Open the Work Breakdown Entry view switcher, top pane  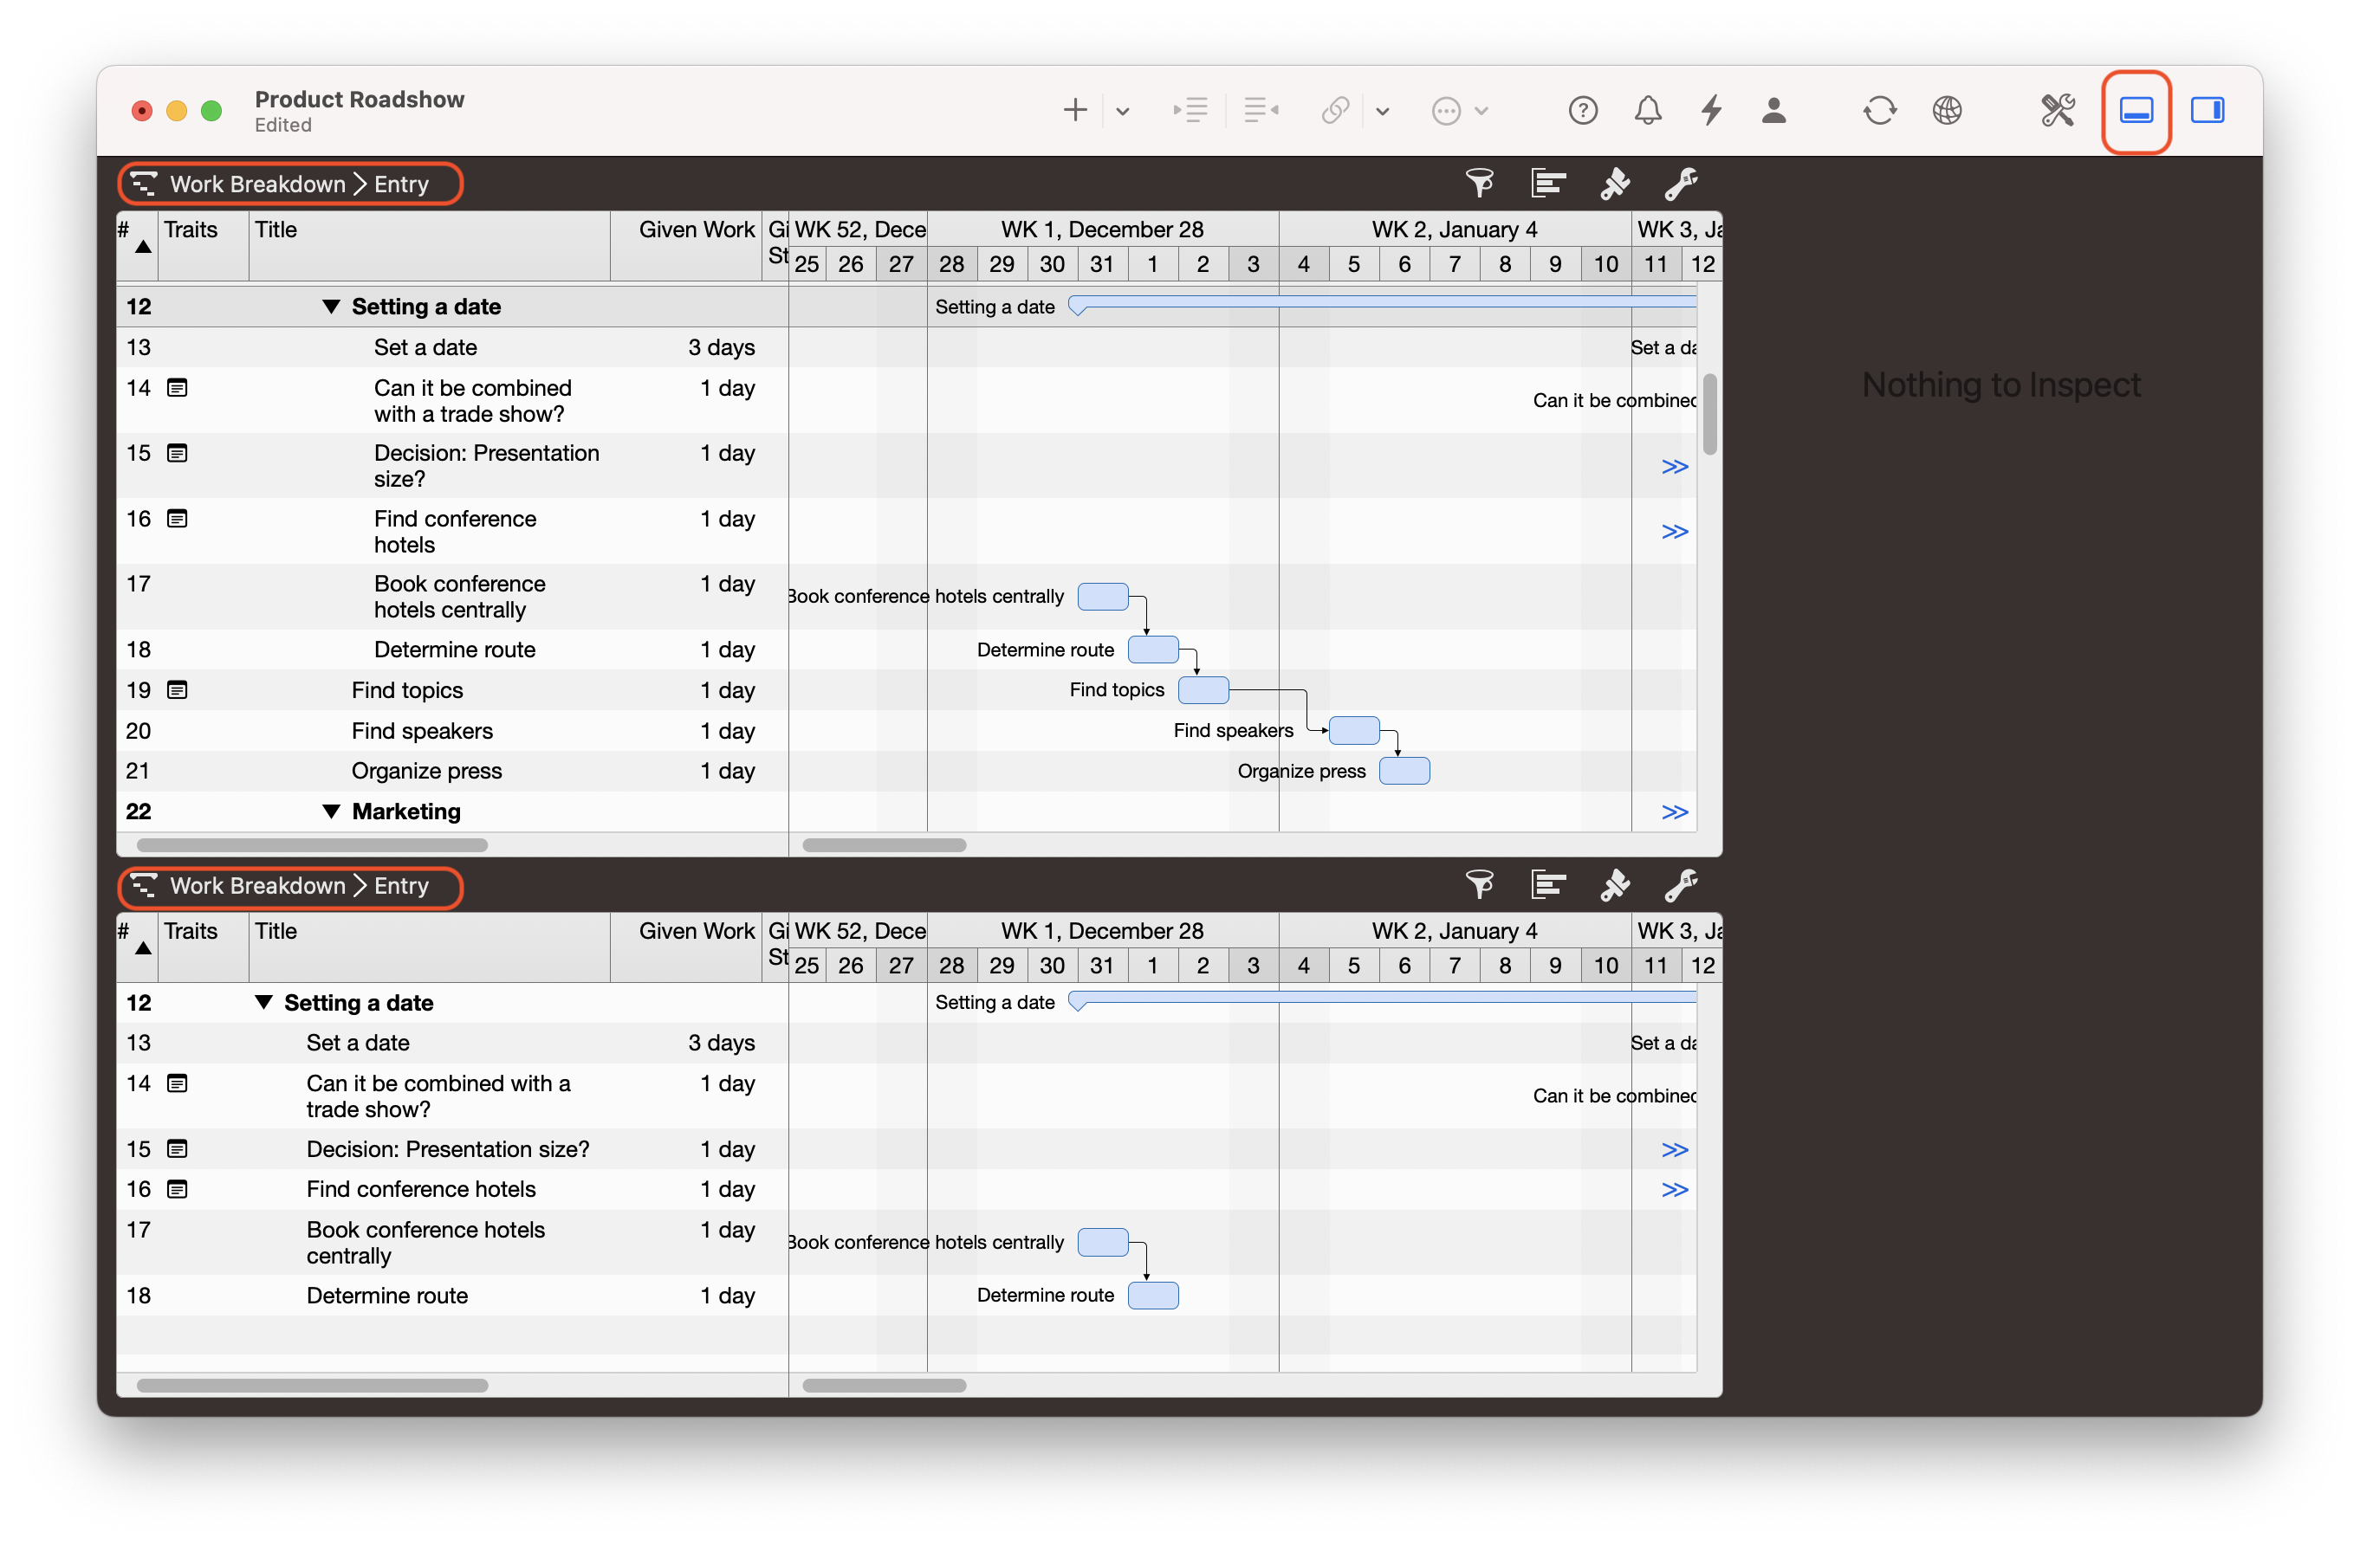[x=289, y=184]
